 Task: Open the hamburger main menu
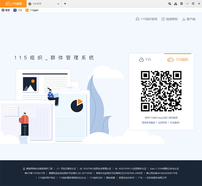point(181,4)
